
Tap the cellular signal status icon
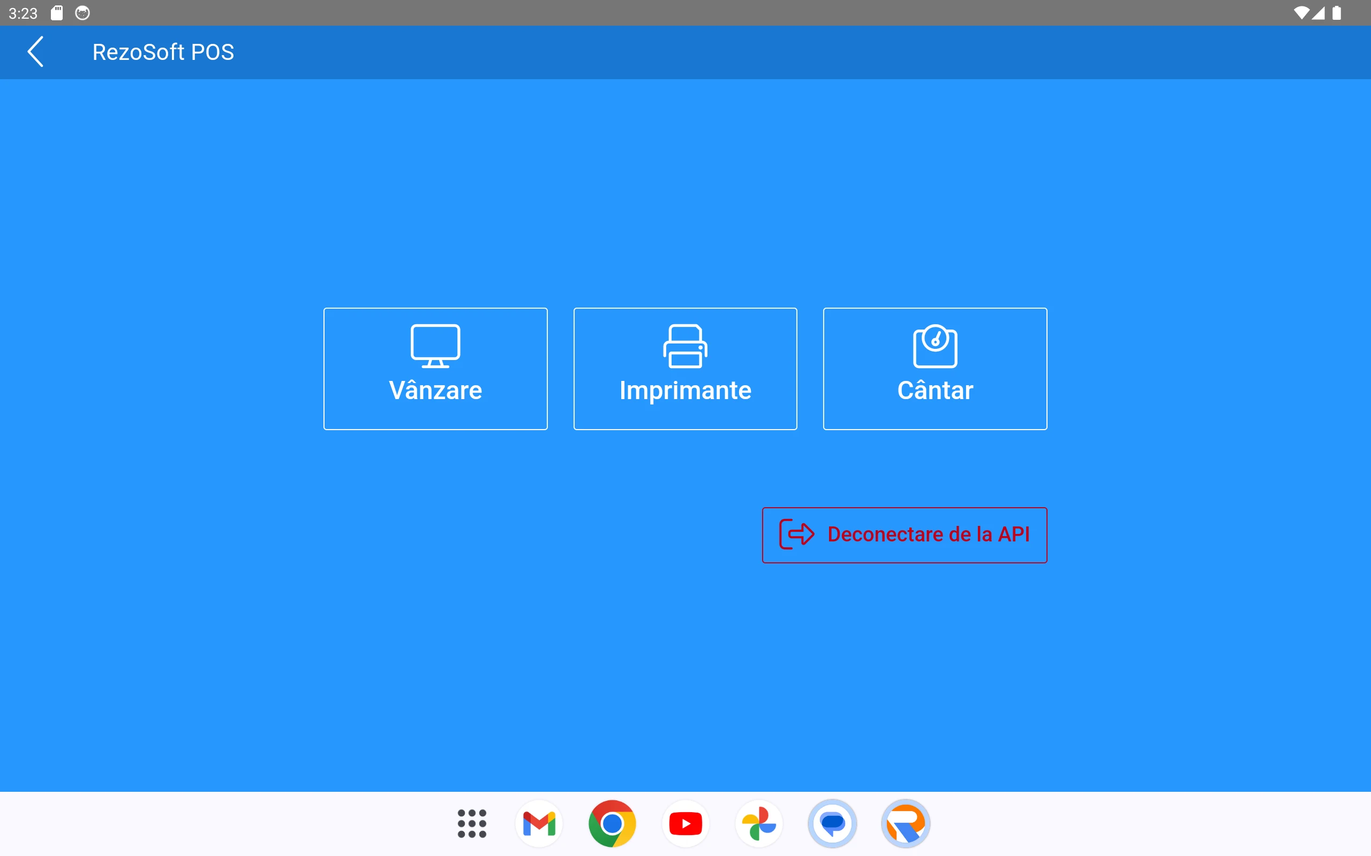[x=1319, y=13]
